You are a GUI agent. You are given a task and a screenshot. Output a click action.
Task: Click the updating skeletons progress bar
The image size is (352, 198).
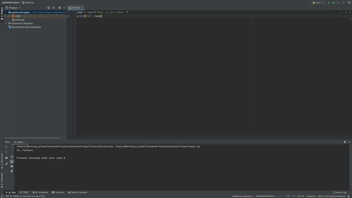pyautogui.click(x=269, y=196)
